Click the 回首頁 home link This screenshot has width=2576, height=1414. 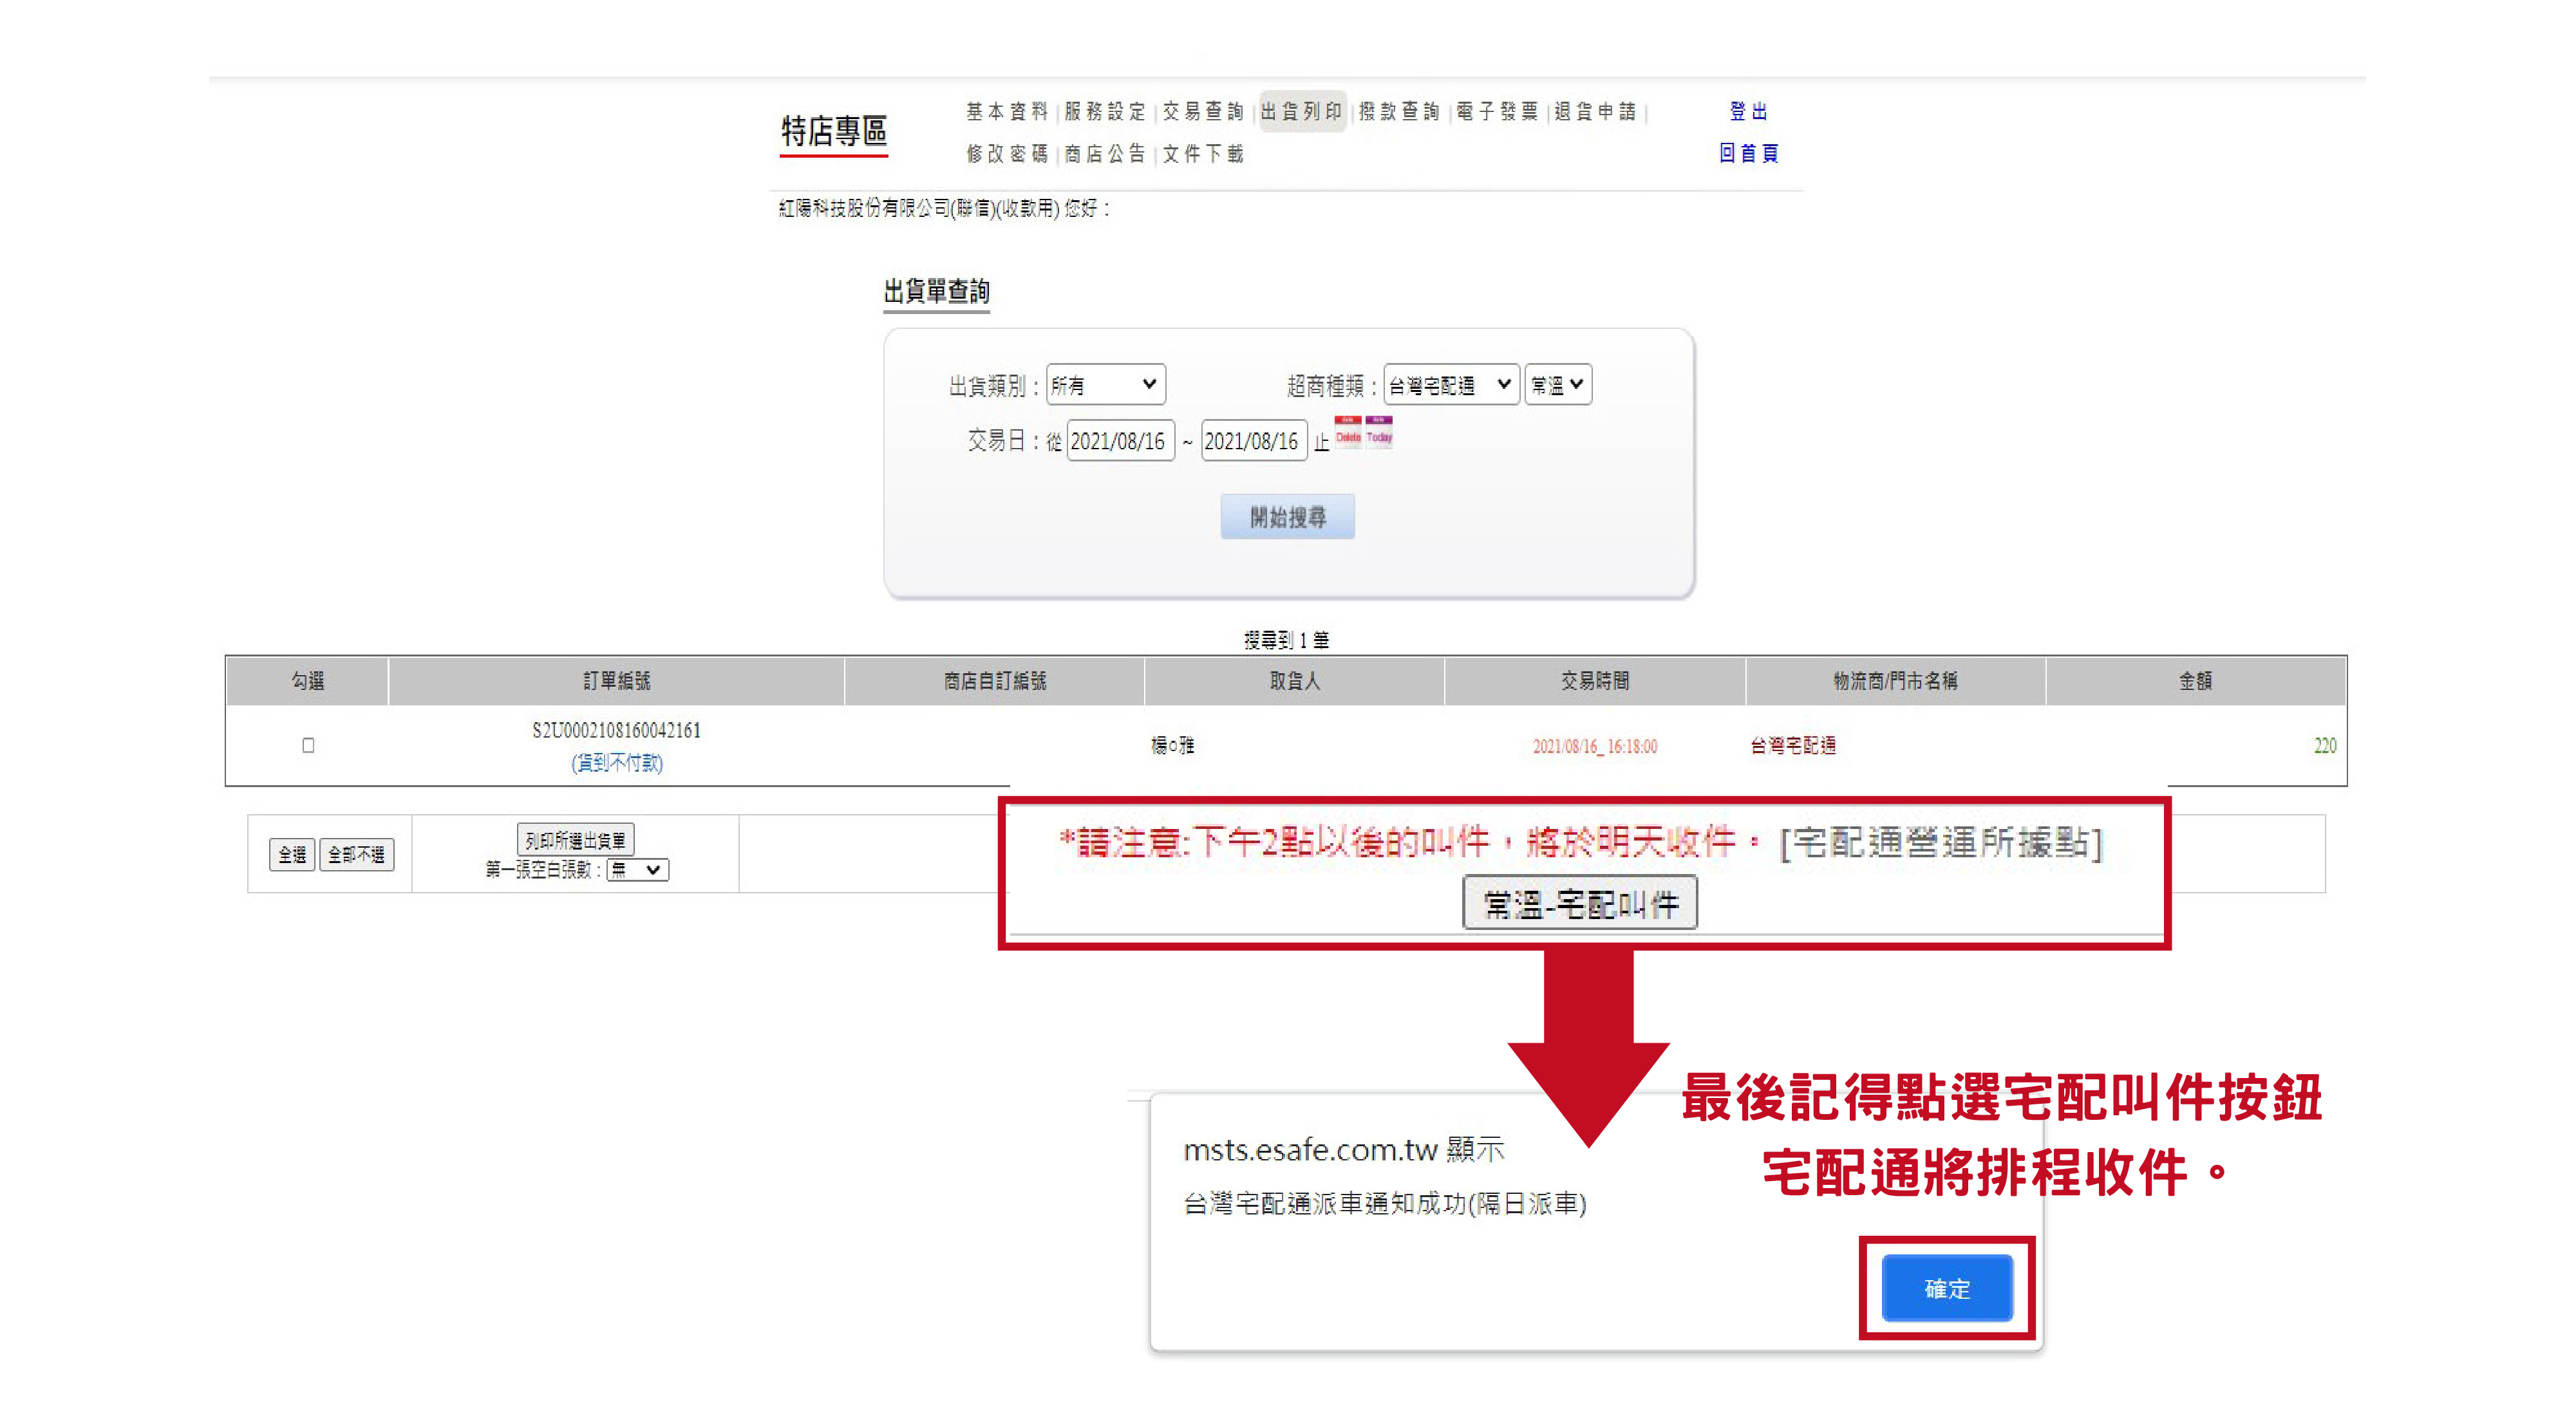click(x=1748, y=153)
